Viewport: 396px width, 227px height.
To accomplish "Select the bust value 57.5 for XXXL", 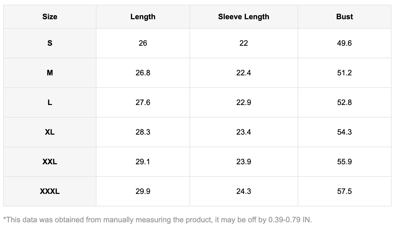I will pyautogui.click(x=344, y=191).
